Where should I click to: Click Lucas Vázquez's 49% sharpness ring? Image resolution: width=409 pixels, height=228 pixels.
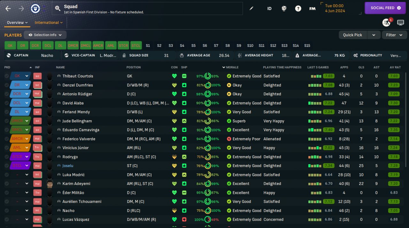[207, 220]
